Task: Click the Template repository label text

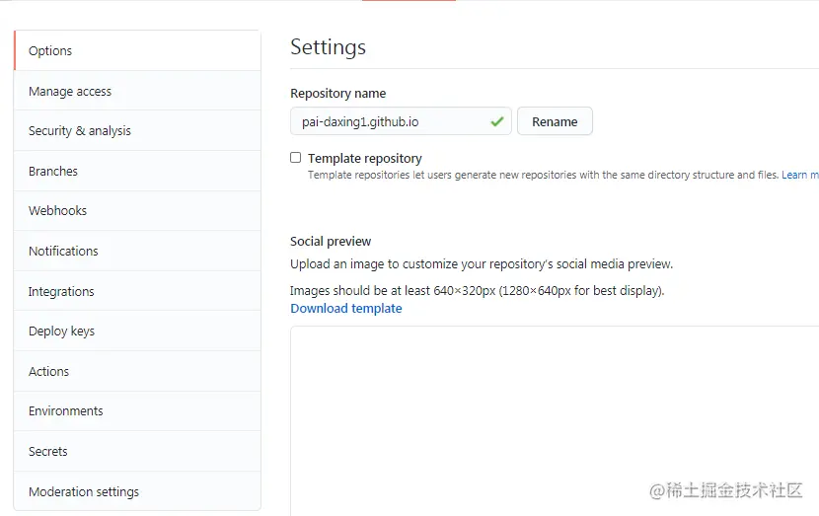Action: (365, 158)
